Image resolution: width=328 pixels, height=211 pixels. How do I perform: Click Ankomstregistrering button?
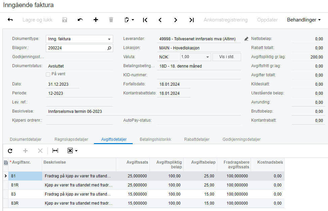click(x=226, y=20)
